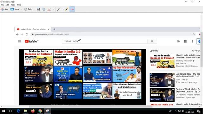Show hidden system tray icons chevron
Viewport: 203px width, 114px height.
click(x=176, y=111)
